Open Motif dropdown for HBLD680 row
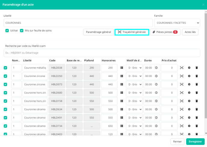 (134, 93)
